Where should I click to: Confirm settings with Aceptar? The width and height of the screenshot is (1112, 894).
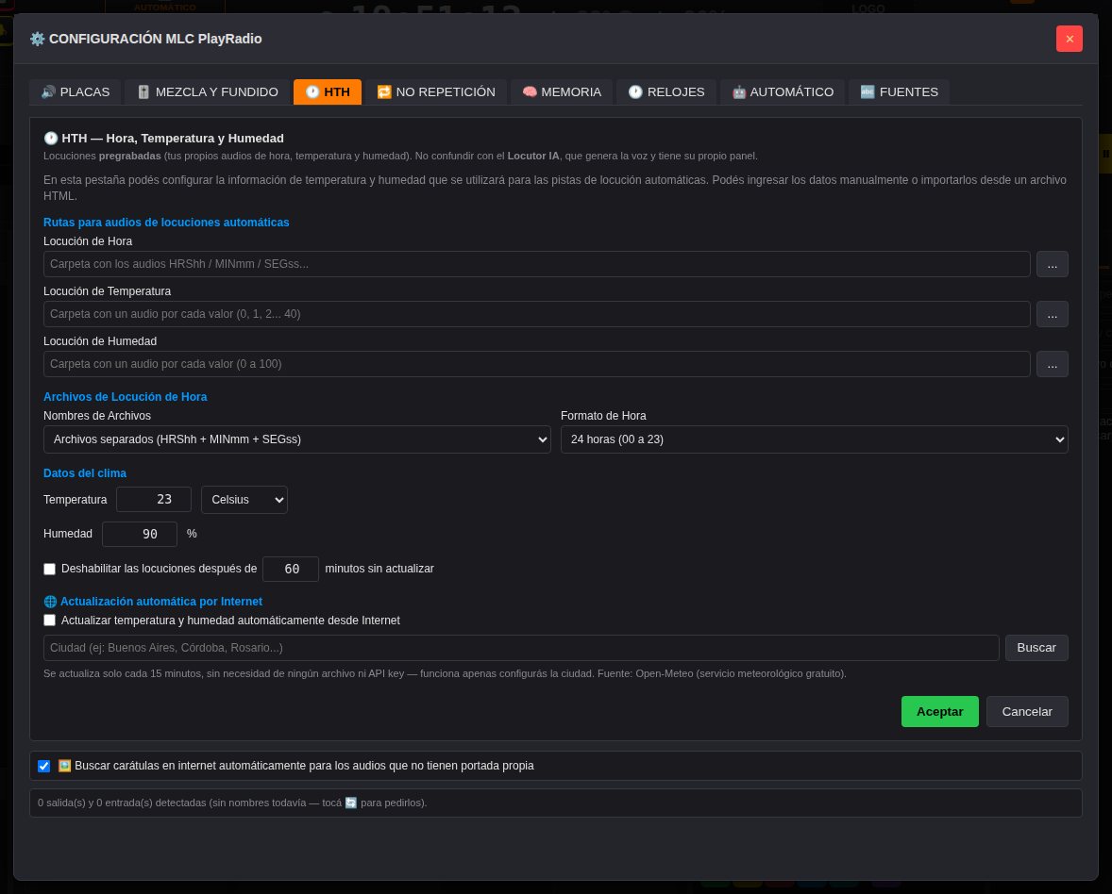[x=939, y=712]
